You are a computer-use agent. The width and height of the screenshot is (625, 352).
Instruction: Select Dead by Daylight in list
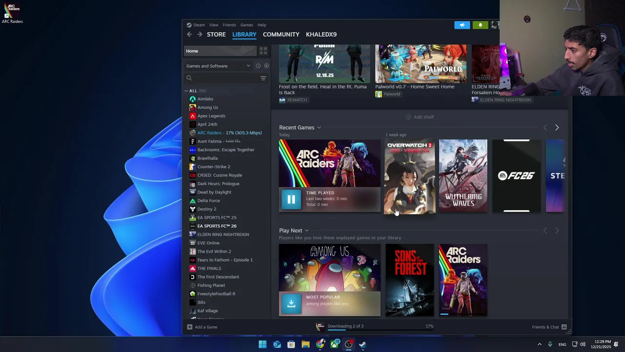214,192
